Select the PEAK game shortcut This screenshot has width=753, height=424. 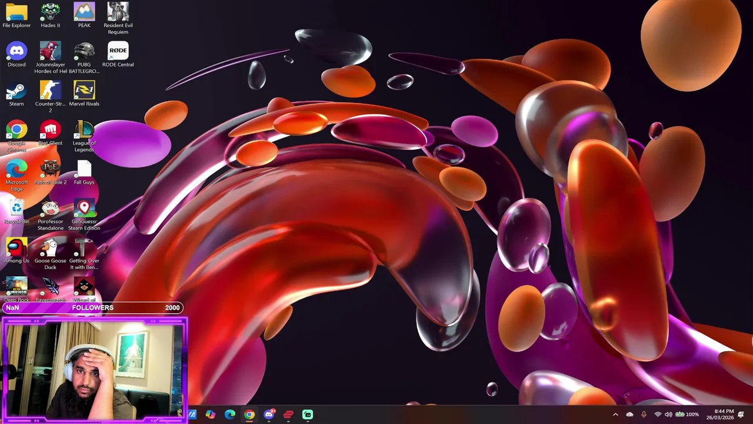[x=84, y=15]
